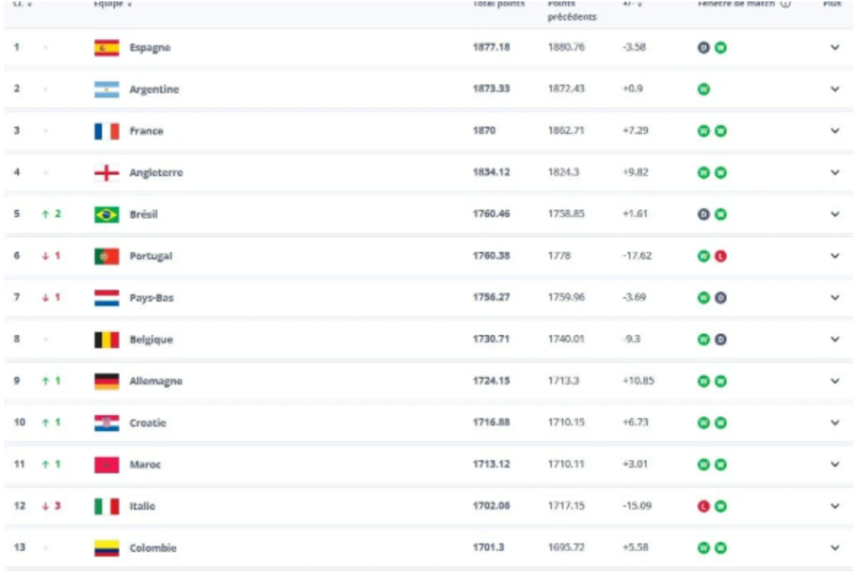Expand the Espagne row details

click(834, 48)
